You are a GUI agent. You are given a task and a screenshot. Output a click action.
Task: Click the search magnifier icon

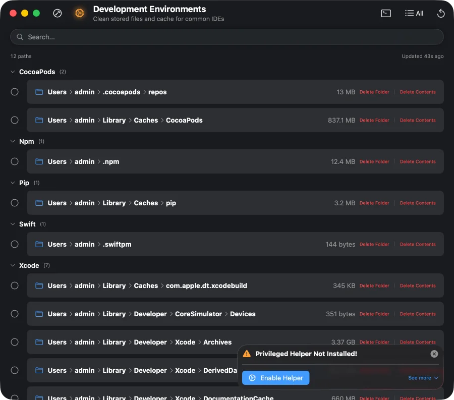(x=20, y=37)
